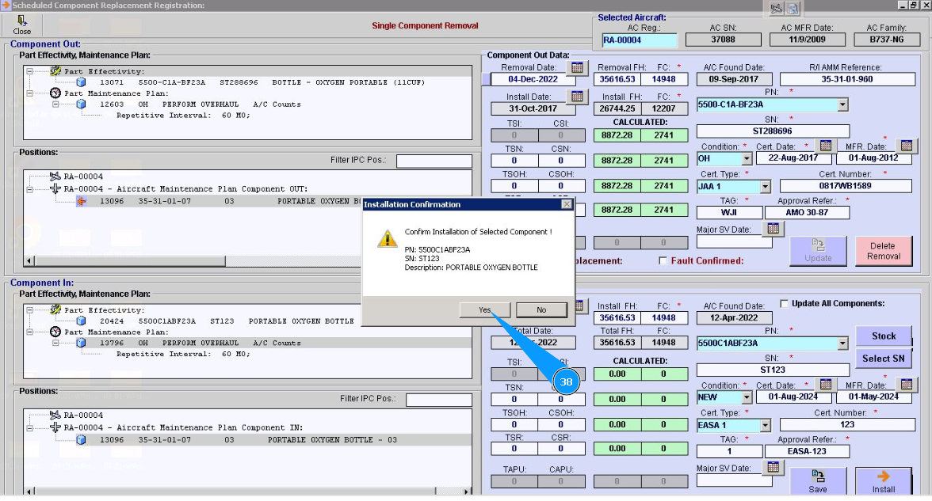Open the Removal Date calendar picker

[x=577, y=68]
